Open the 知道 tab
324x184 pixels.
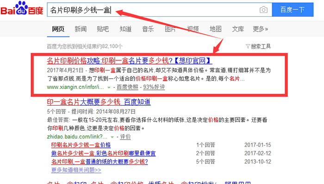click(125, 29)
